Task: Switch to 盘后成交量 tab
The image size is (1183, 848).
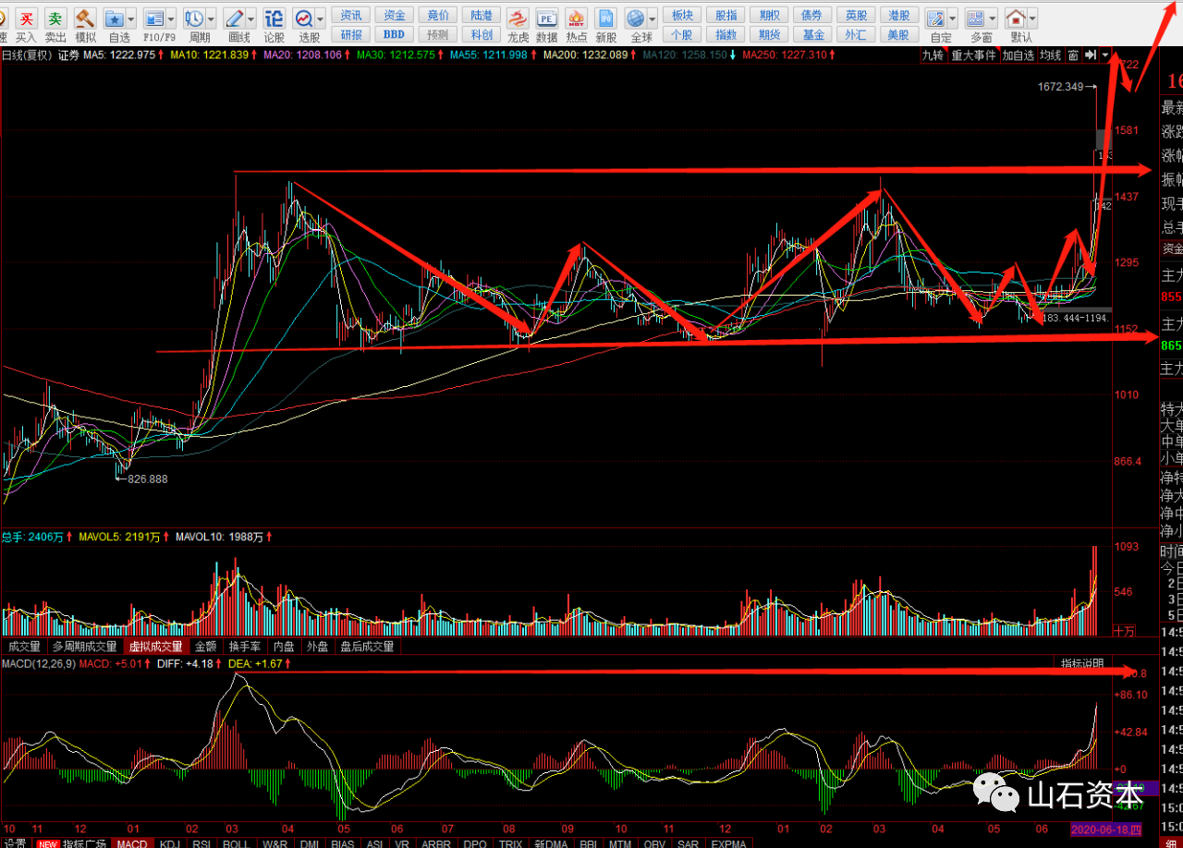Action: pyautogui.click(x=367, y=647)
